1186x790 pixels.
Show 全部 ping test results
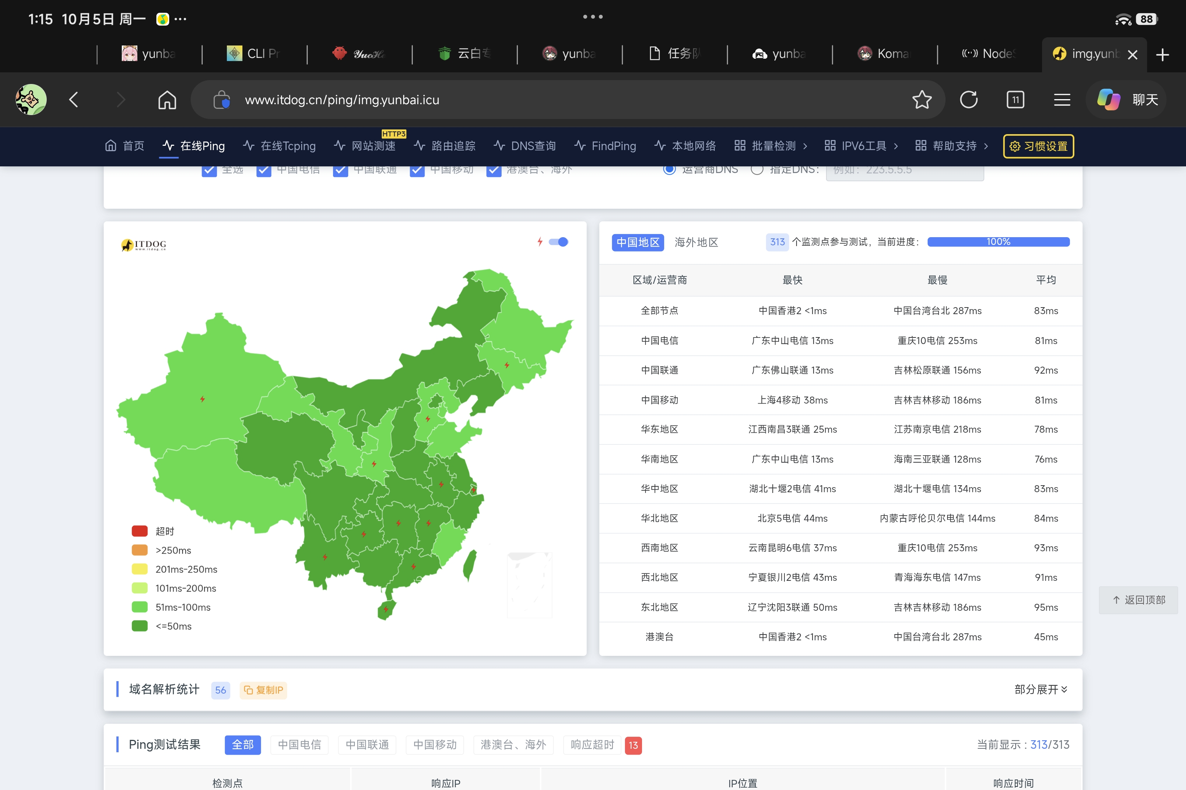242,745
